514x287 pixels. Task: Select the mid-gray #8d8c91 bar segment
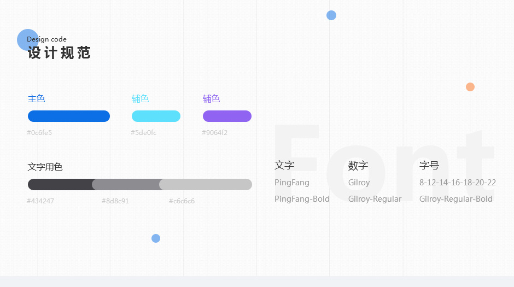pyautogui.click(x=126, y=184)
